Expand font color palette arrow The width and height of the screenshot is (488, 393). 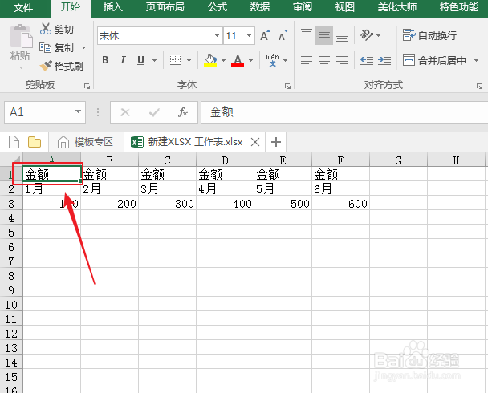coord(251,60)
